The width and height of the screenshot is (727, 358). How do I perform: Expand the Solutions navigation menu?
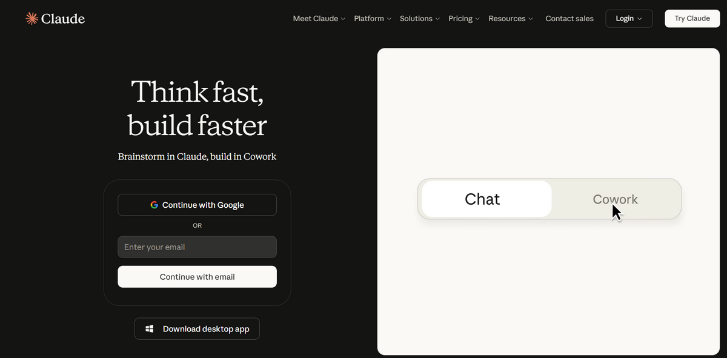[x=420, y=19]
